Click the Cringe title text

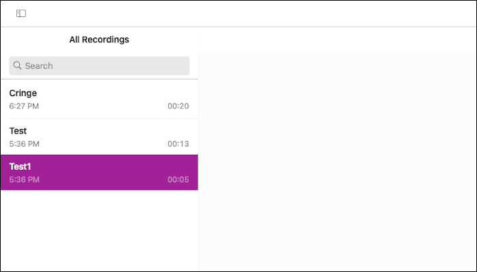pyautogui.click(x=23, y=93)
